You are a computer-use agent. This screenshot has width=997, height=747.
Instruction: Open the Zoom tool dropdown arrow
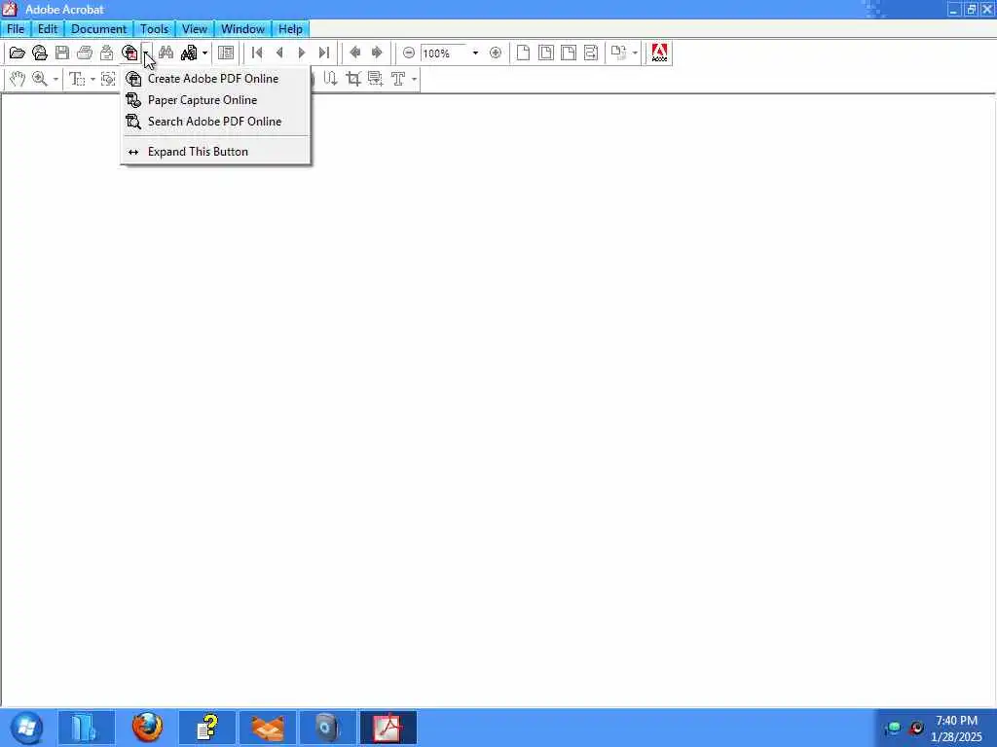tap(55, 80)
